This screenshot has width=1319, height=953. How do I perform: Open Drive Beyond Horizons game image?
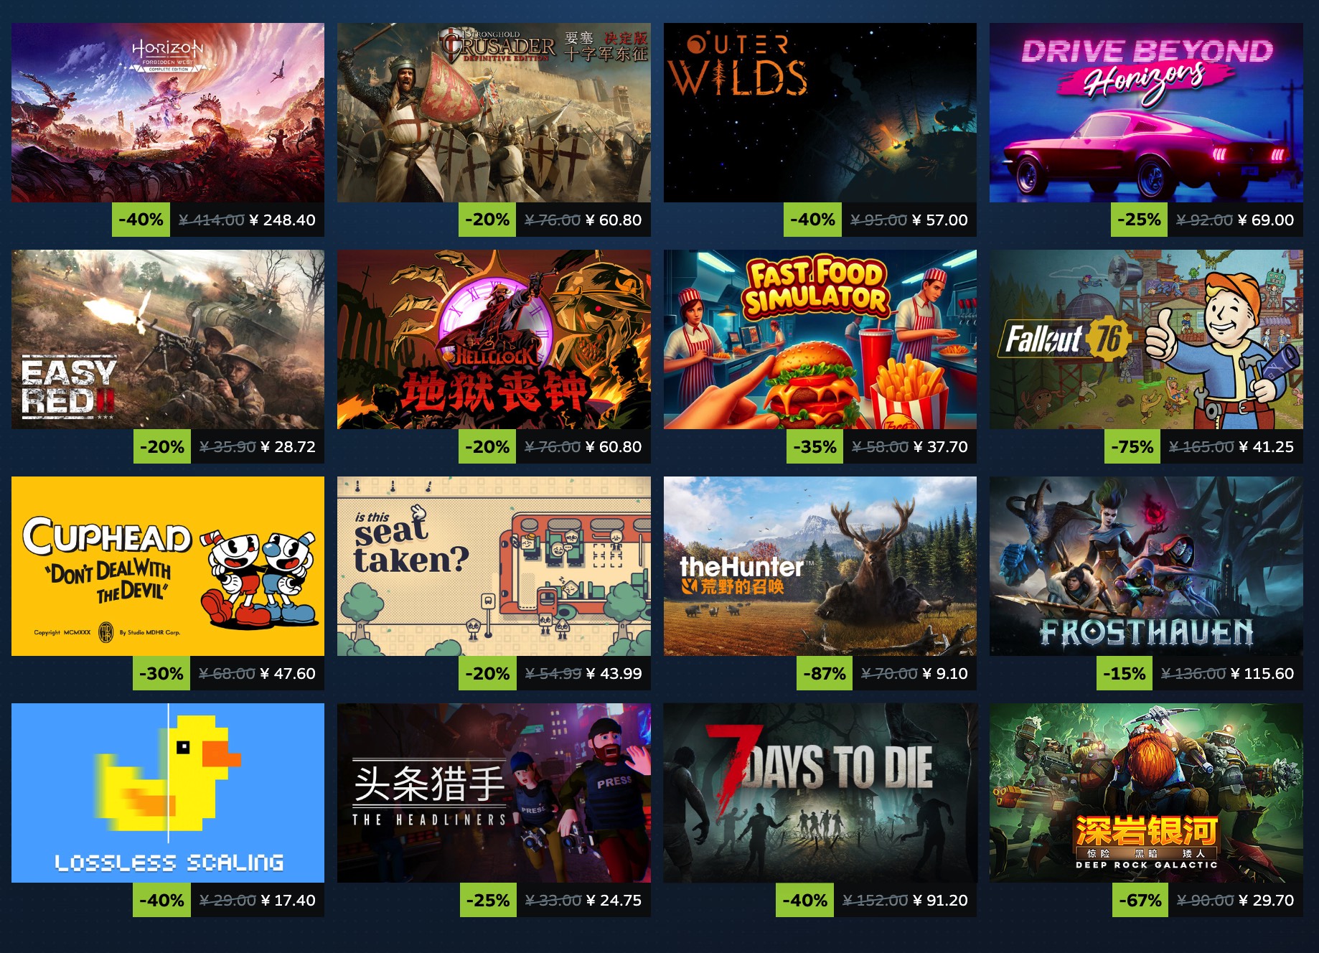[x=1146, y=113]
